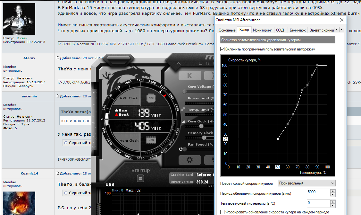
Task: Decrease the fan update period stepper
Action: point(332,194)
